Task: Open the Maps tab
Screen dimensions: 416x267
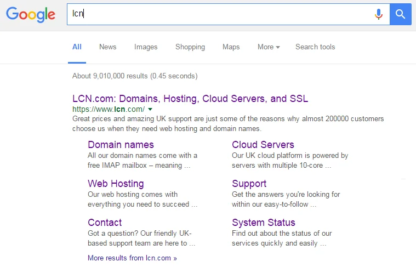Action: click(231, 47)
